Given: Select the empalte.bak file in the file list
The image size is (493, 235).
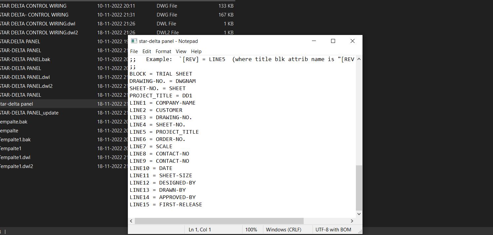Looking at the screenshot, I should pyautogui.click(x=14, y=121).
